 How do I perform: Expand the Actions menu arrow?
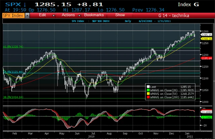79,16
